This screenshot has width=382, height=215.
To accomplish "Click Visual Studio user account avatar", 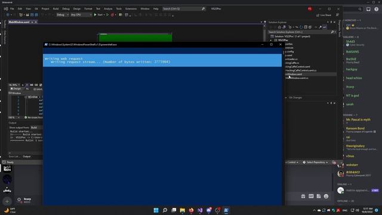I will click(310, 9).
